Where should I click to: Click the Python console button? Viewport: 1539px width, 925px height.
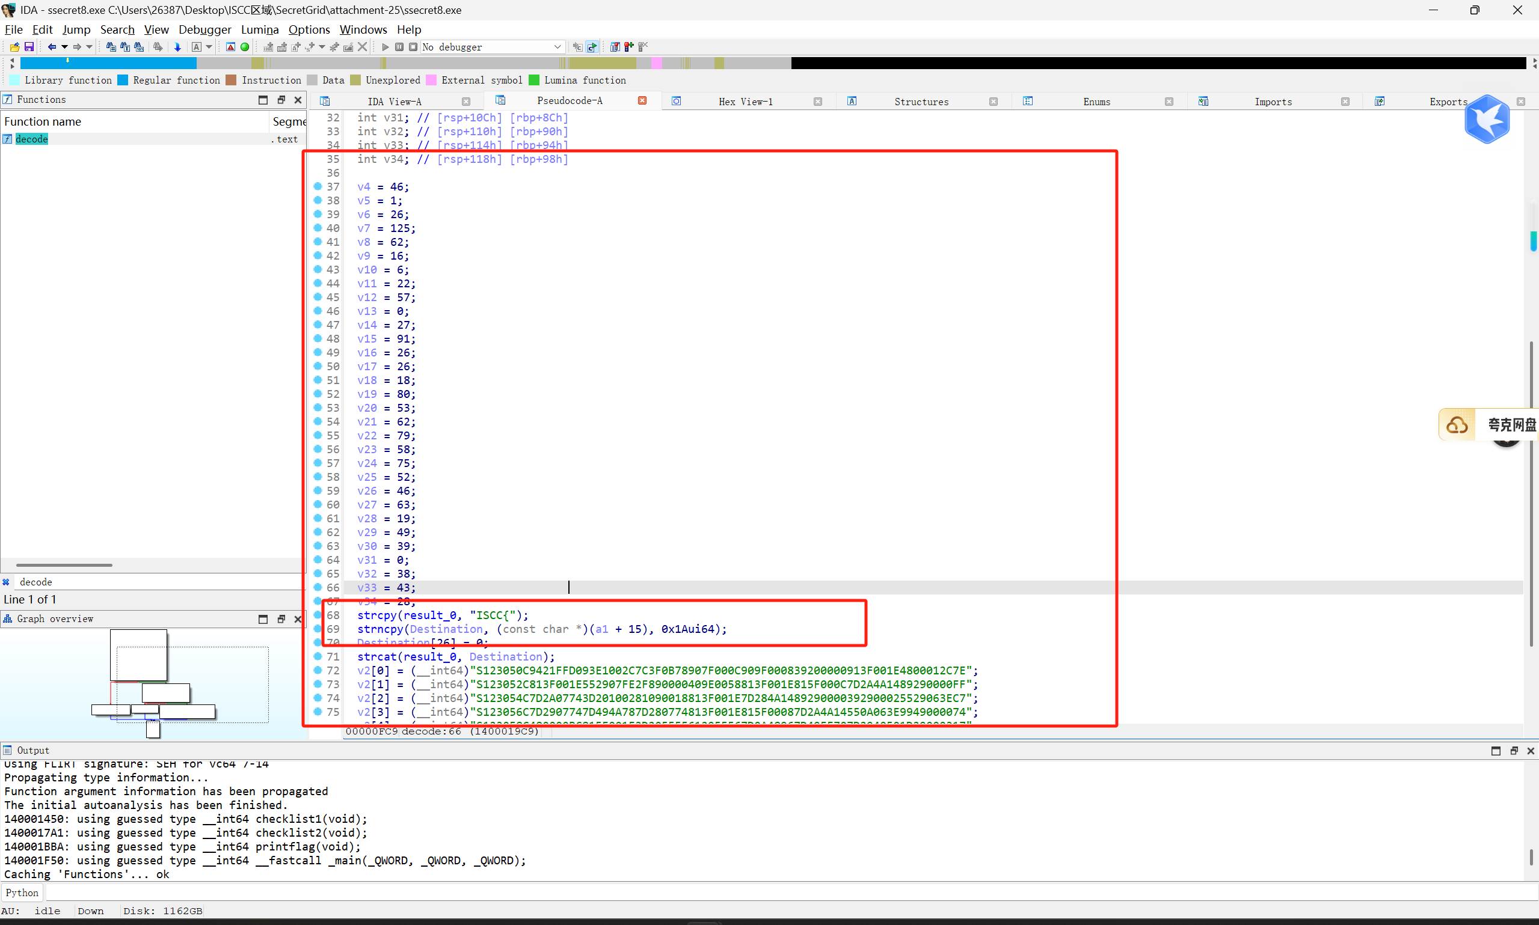(x=22, y=893)
